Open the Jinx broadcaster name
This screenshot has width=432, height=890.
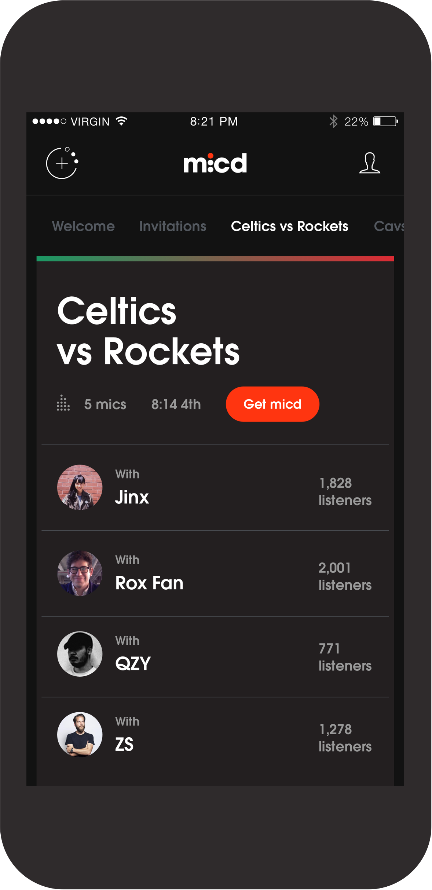[132, 498]
